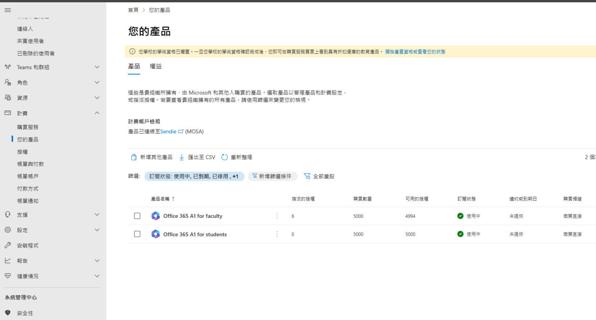The image size is (596, 320).
Task: Open 已刪除的使用者 in the sidebar
Action: [x=36, y=53]
